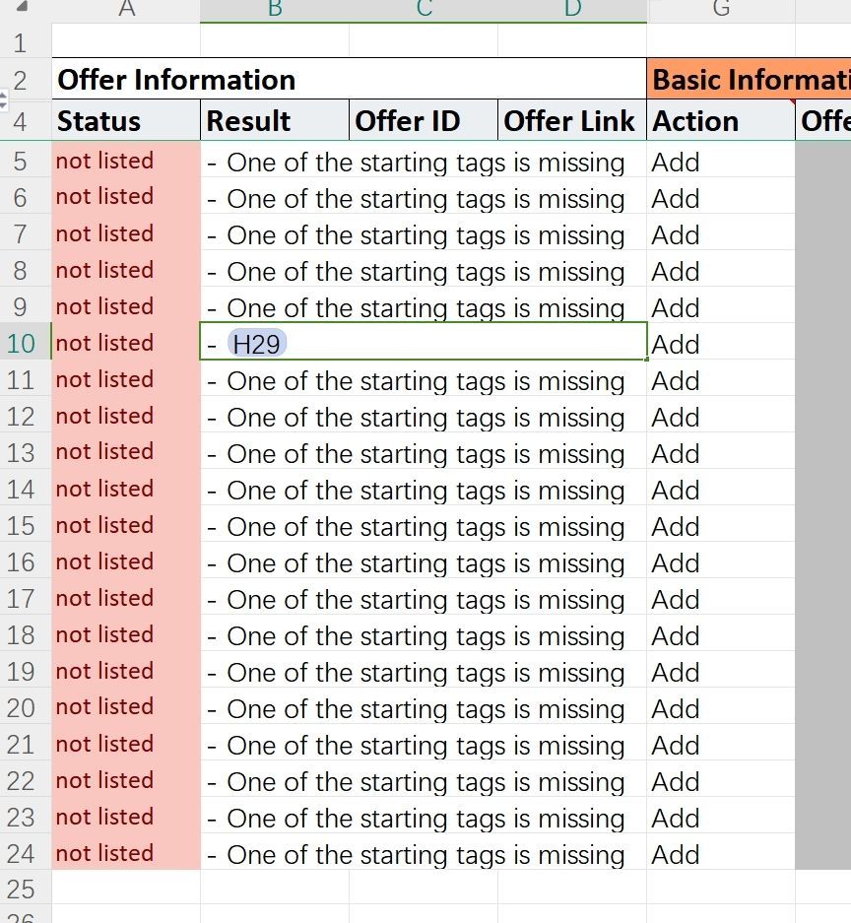Select the row 1 header
This screenshot has height=923, width=851.
[x=22, y=43]
